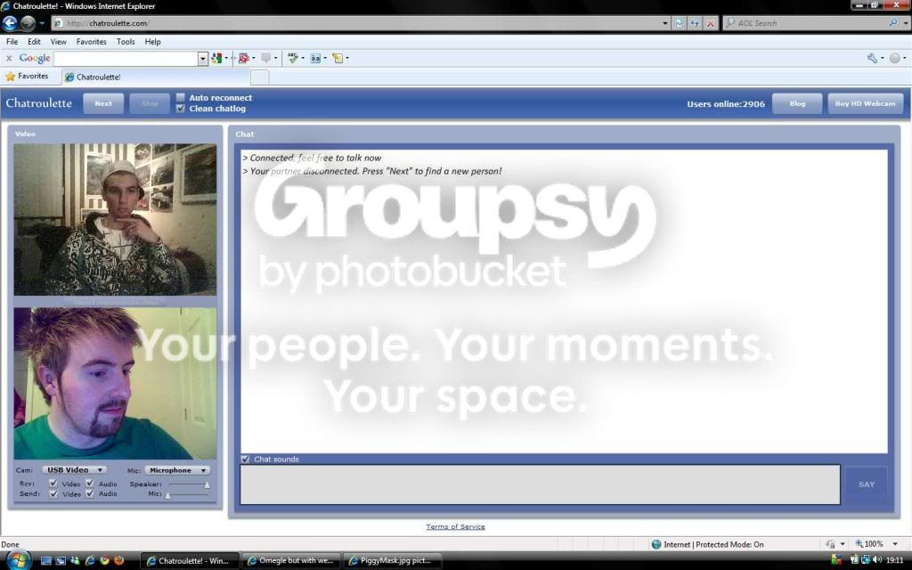Click the Google translate toolbar icon
This screenshot has width=912, height=570.
coord(315,58)
